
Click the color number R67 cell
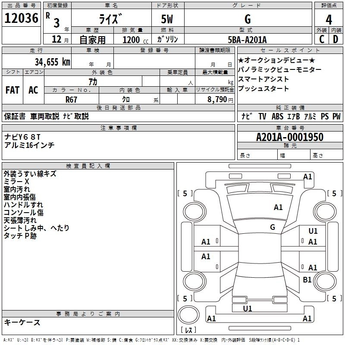72,99
